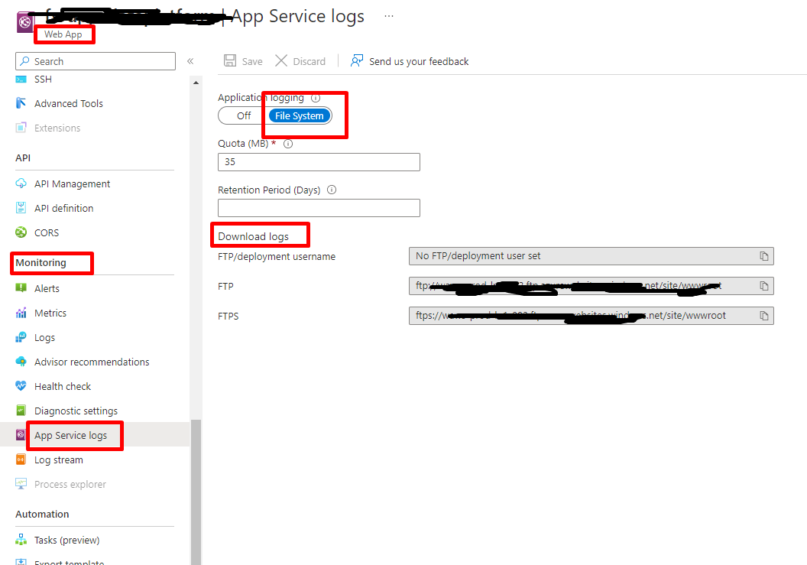Viewport: 807px width, 565px height.
Task: Show Application logging info tooltip icon
Action: (316, 98)
